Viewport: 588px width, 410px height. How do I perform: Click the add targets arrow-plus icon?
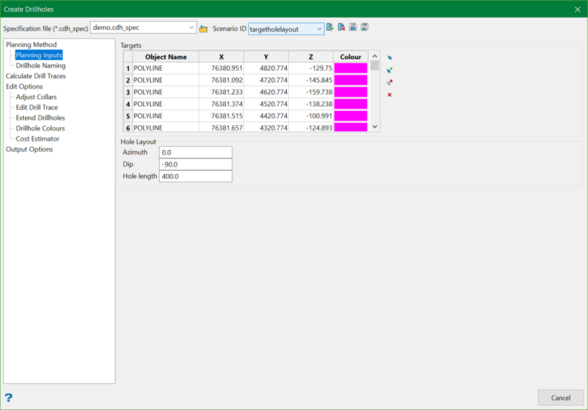coord(390,70)
